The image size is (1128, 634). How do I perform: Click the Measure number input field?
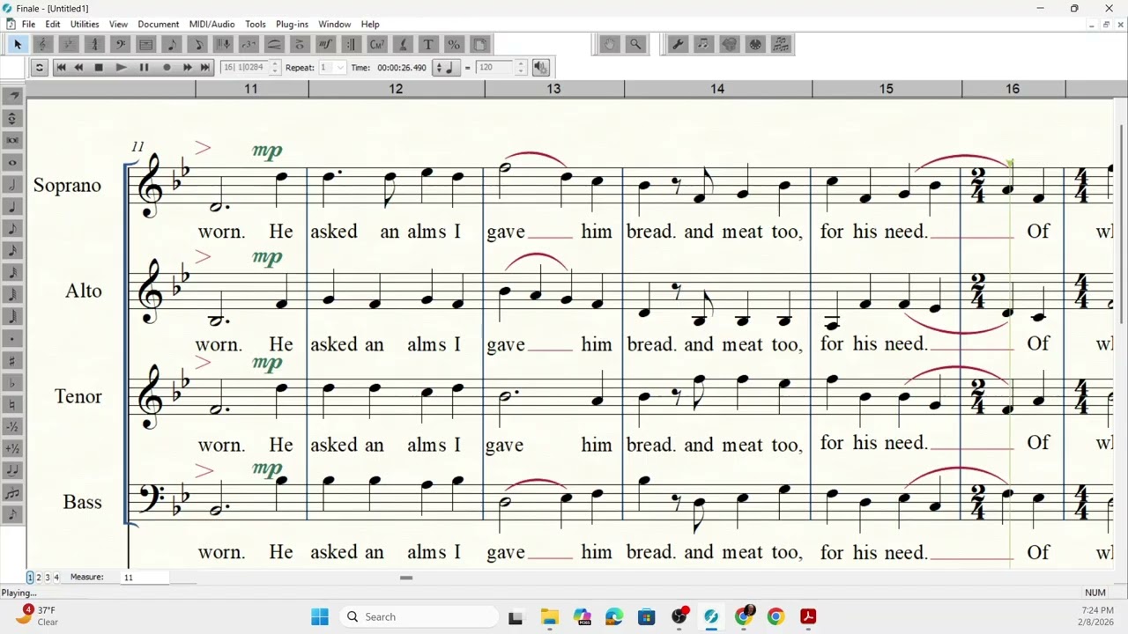coord(145,577)
